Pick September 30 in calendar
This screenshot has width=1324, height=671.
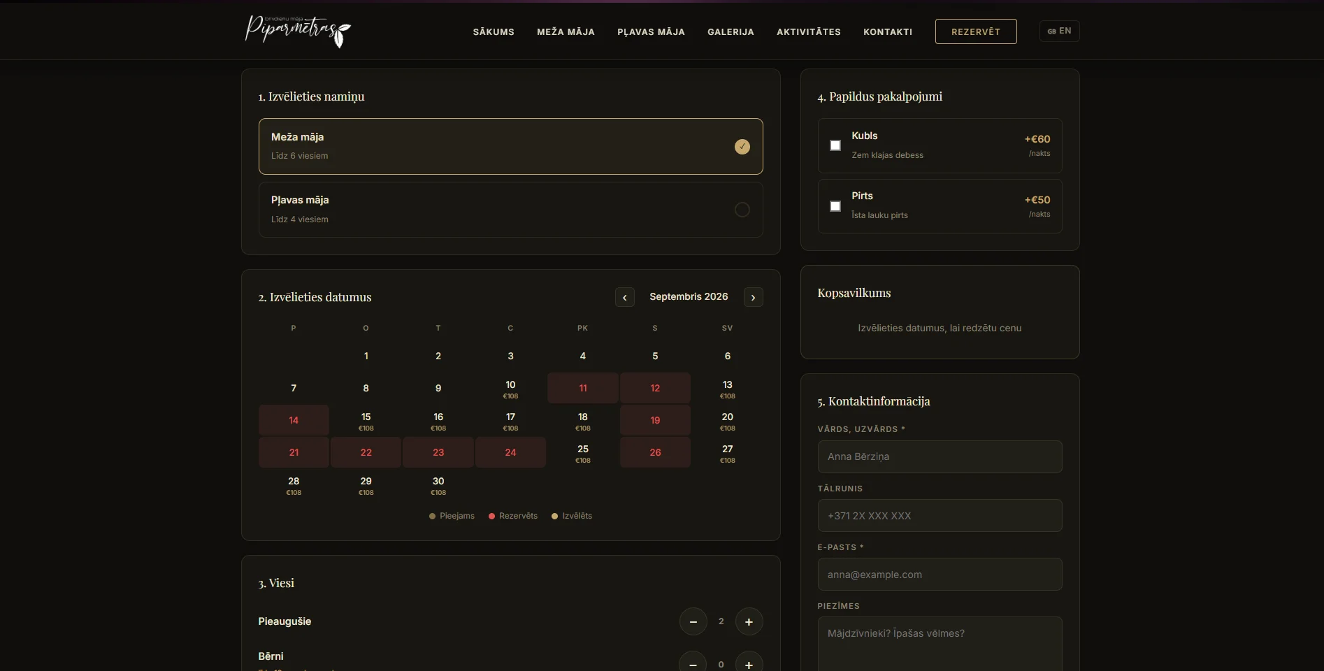click(438, 485)
